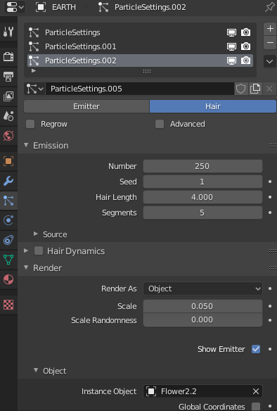Viewport: 277px width, 411px height.
Task: Open the Material properties tab
Action: pyautogui.click(x=8, y=279)
